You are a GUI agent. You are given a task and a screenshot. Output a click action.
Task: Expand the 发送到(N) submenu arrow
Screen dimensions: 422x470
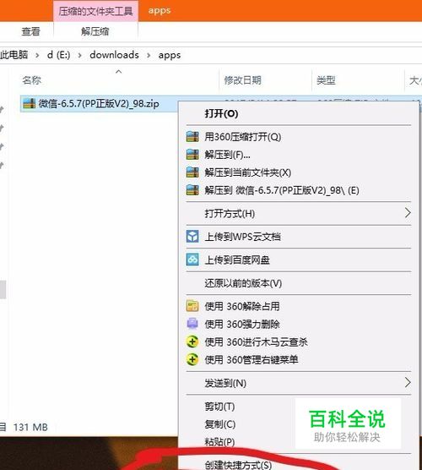coord(408,382)
